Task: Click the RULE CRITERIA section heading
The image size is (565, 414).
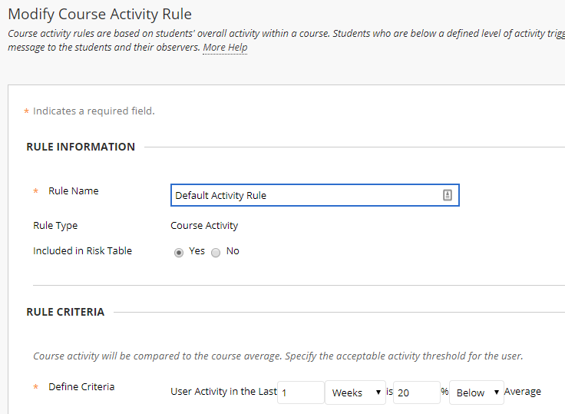Action: pyautogui.click(x=65, y=312)
